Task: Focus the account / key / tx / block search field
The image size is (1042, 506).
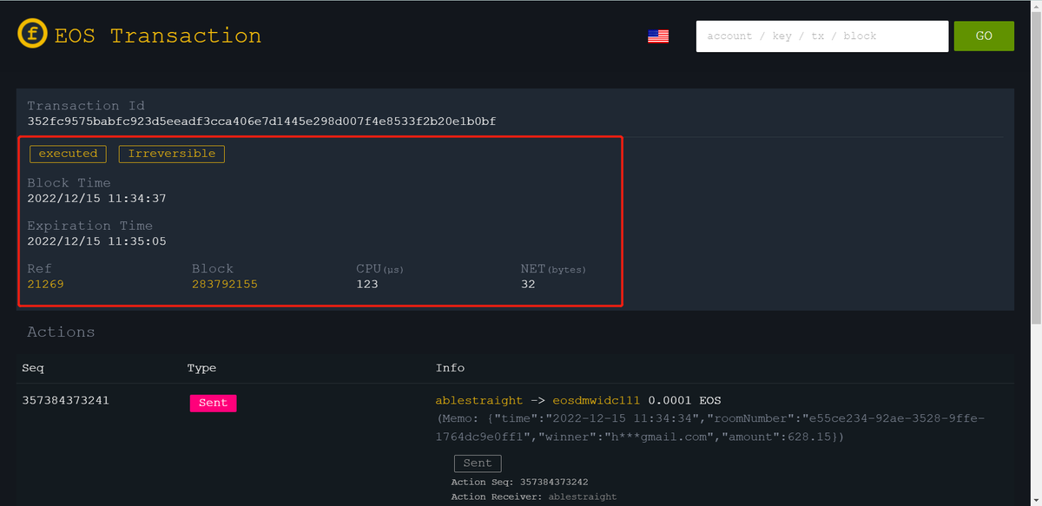Action: (821, 36)
